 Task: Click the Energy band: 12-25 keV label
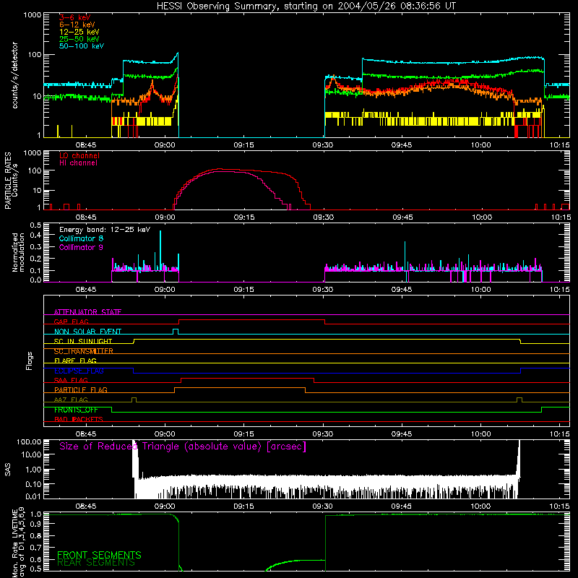pyautogui.click(x=105, y=230)
